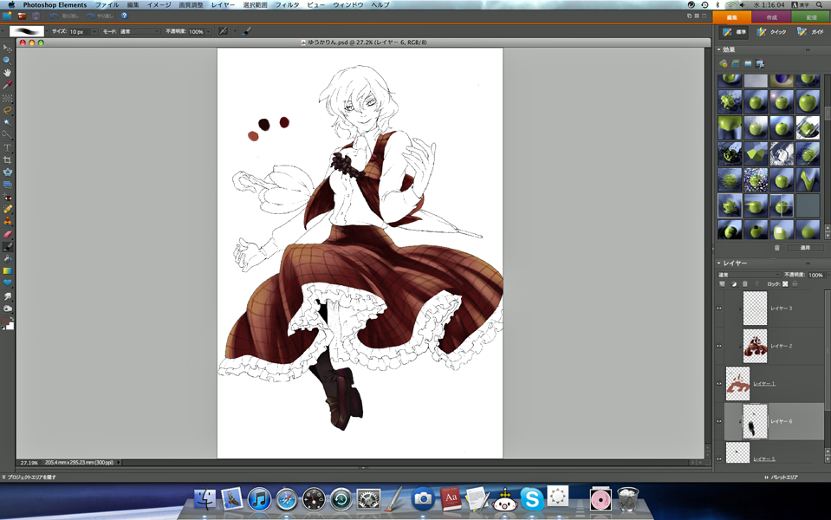Select the Move tool
The width and height of the screenshot is (831, 520).
point(8,49)
